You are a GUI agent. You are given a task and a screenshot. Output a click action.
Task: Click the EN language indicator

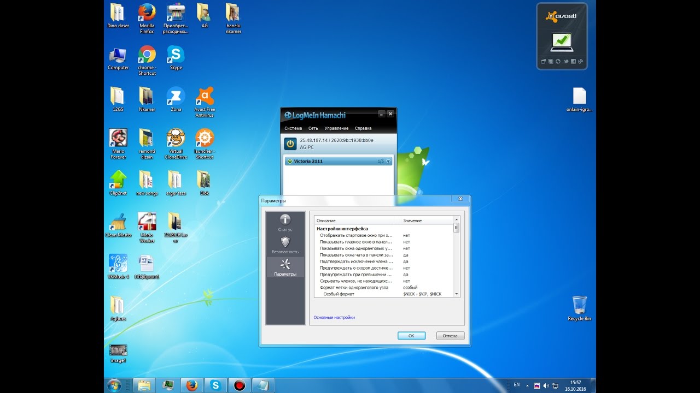click(517, 385)
